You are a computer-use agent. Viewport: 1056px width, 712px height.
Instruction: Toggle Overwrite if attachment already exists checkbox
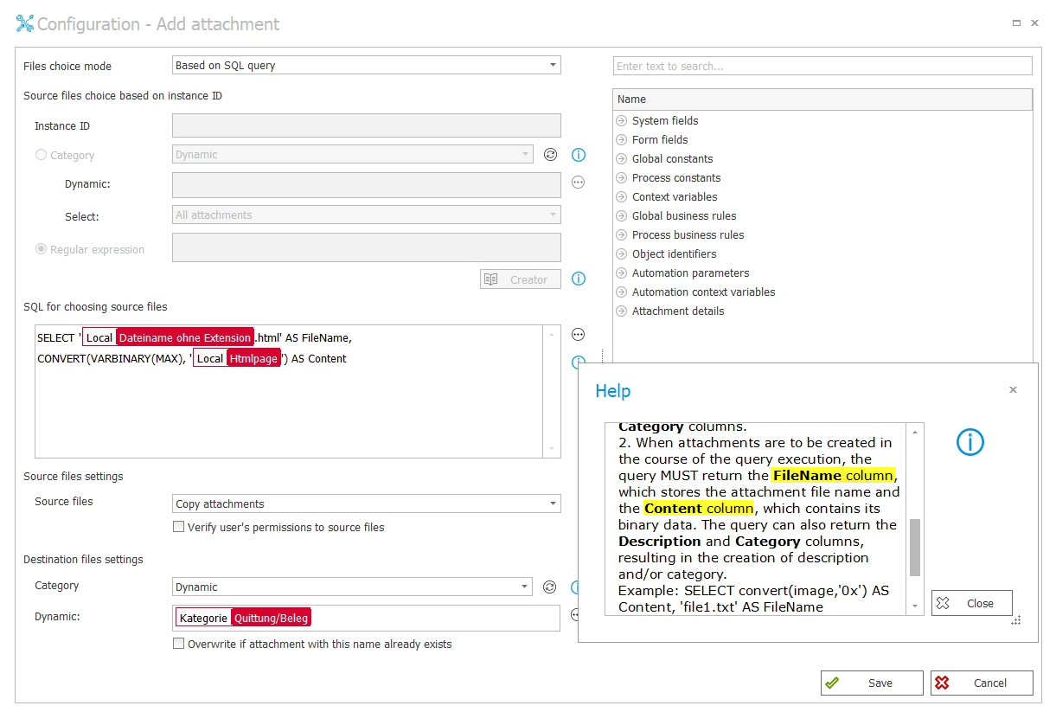[x=179, y=644]
